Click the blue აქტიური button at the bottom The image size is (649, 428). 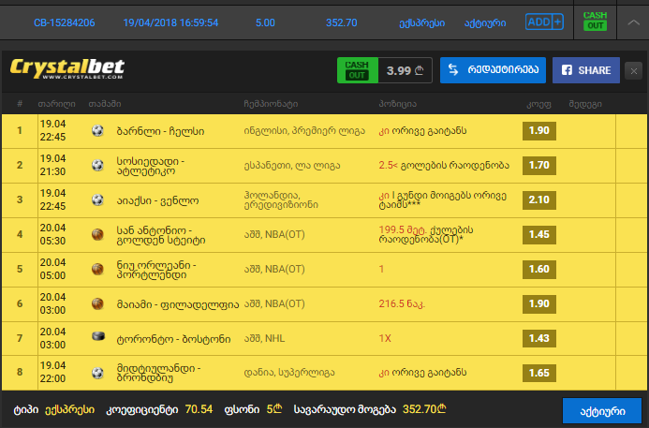click(x=602, y=411)
